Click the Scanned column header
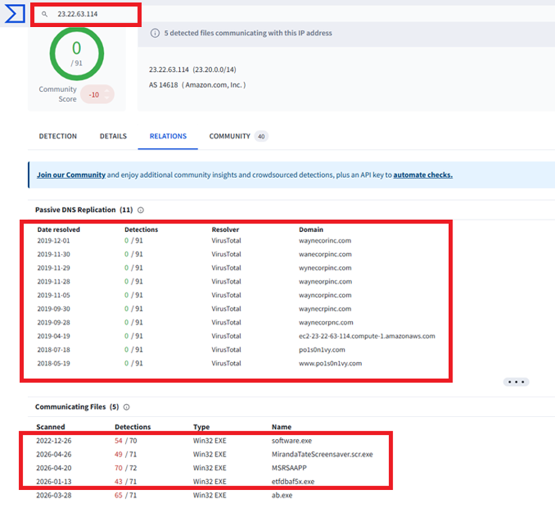 (51, 427)
